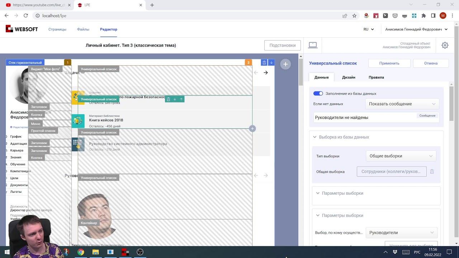This screenshot has height=258, width=459.
Task: Toggle database fill switch
Action: pos(318,94)
